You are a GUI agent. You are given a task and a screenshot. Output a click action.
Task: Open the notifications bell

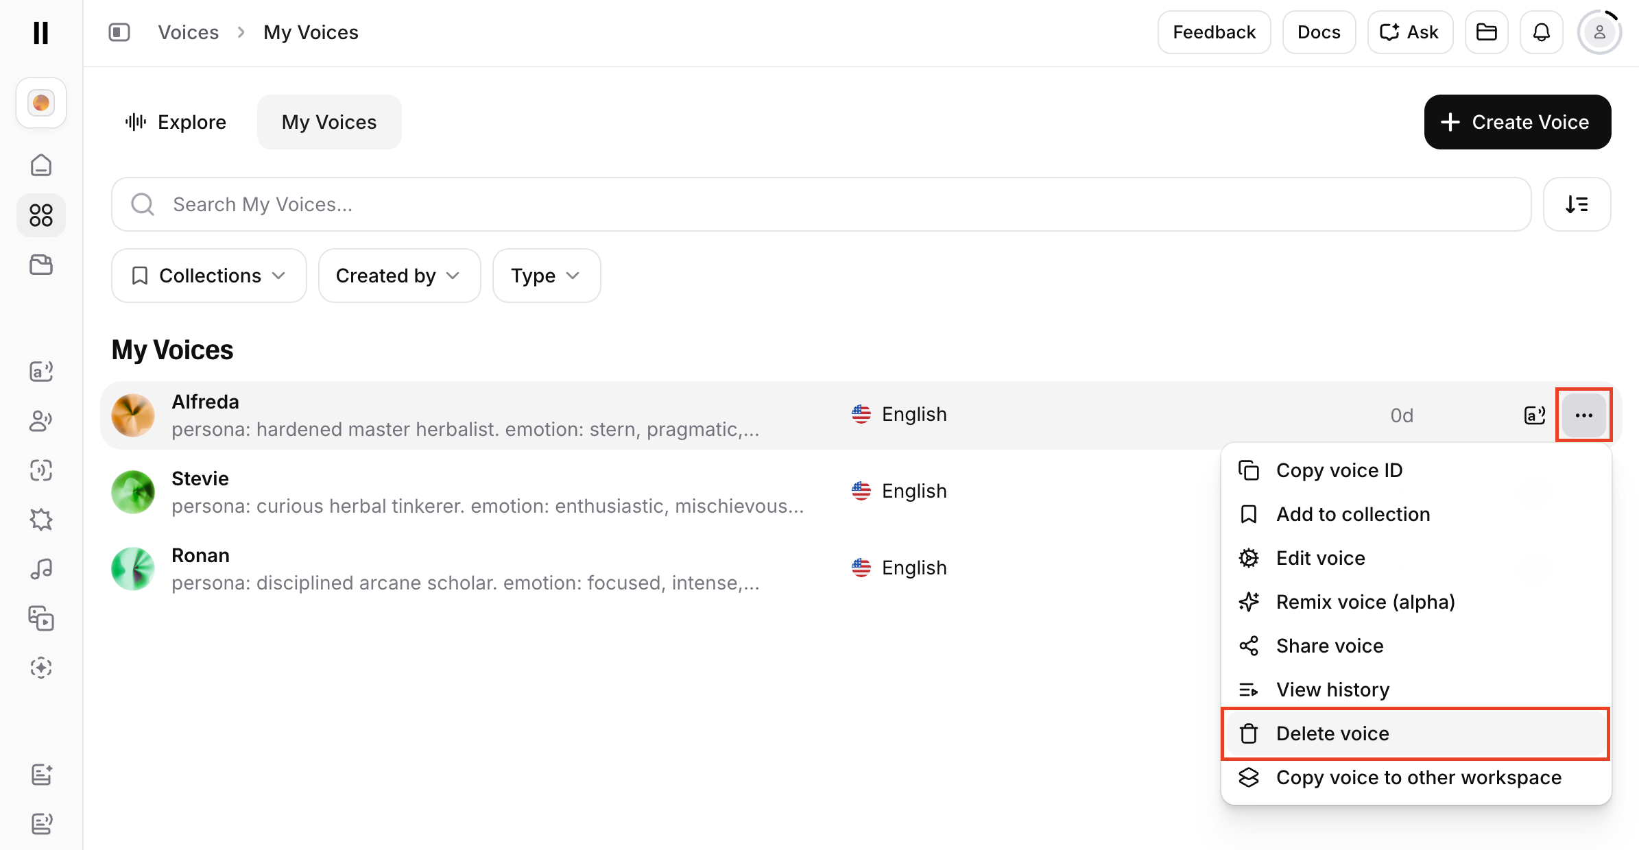[1541, 32]
